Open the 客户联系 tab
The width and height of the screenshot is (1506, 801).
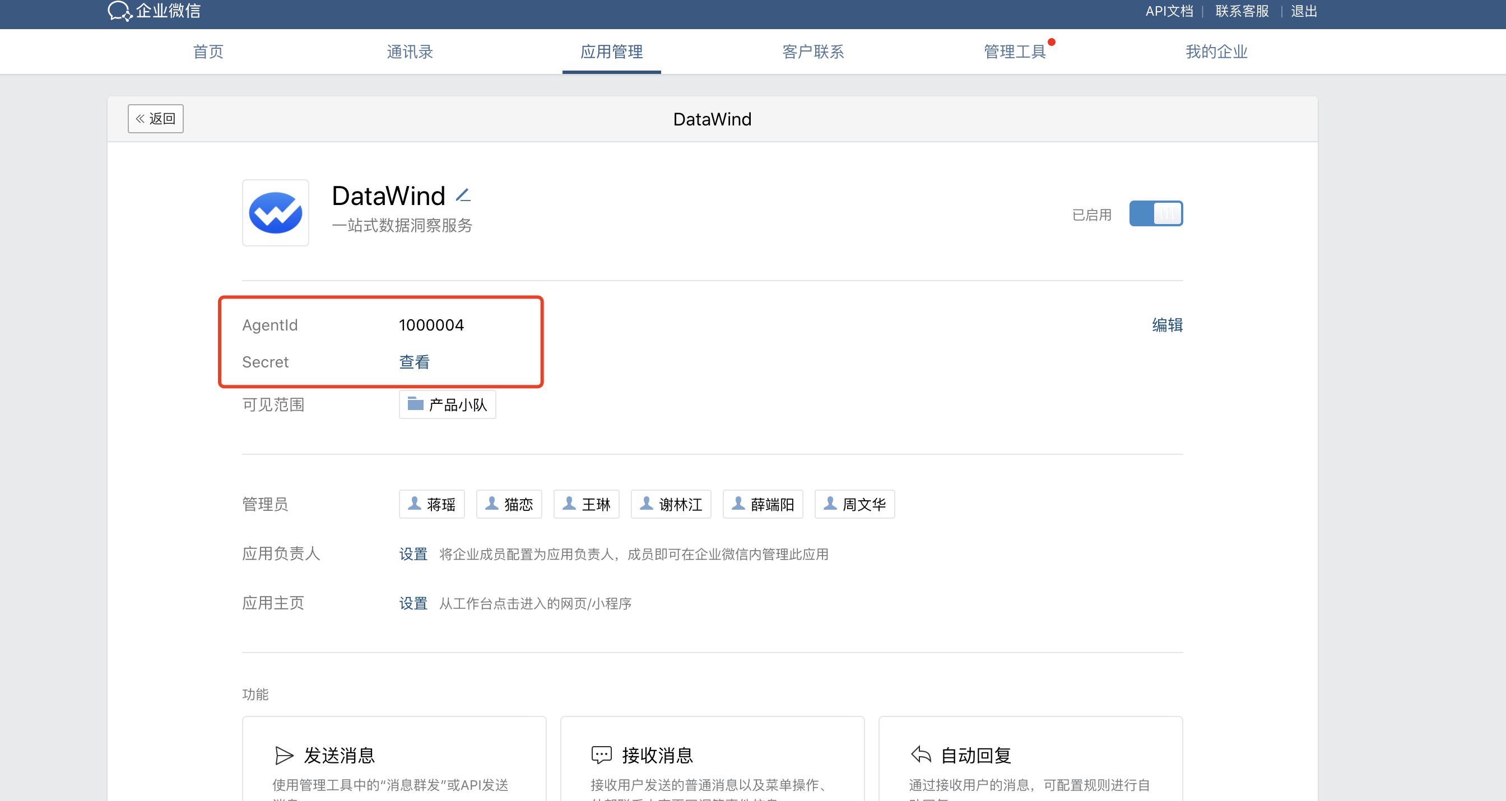tap(813, 52)
